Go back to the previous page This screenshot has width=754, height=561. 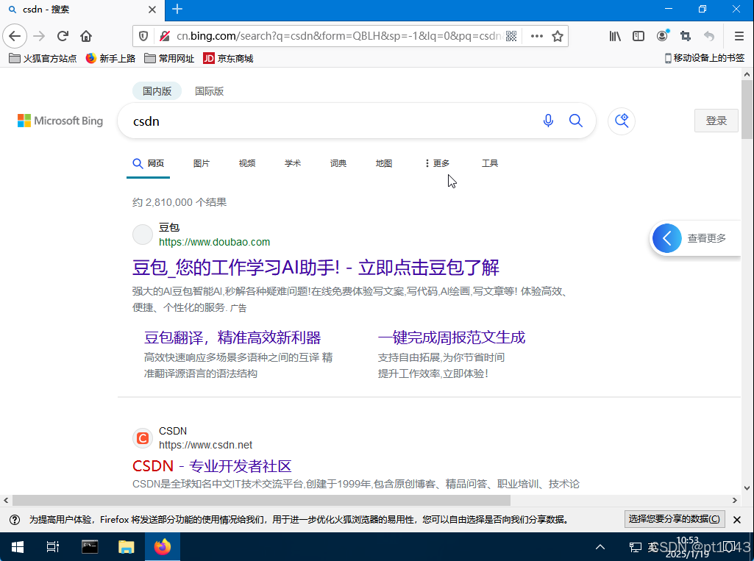(15, 36)
